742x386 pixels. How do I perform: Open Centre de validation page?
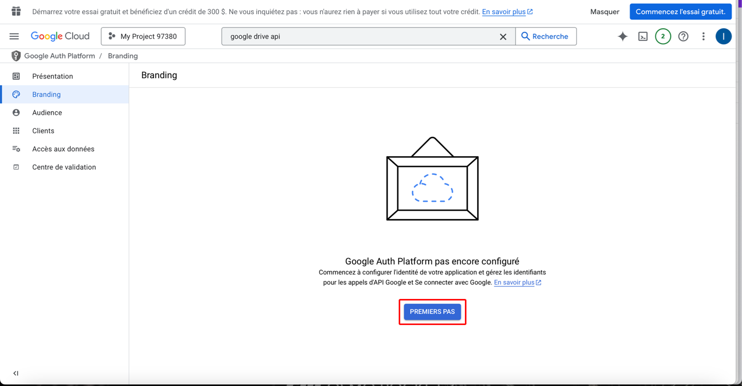(64, 167)
